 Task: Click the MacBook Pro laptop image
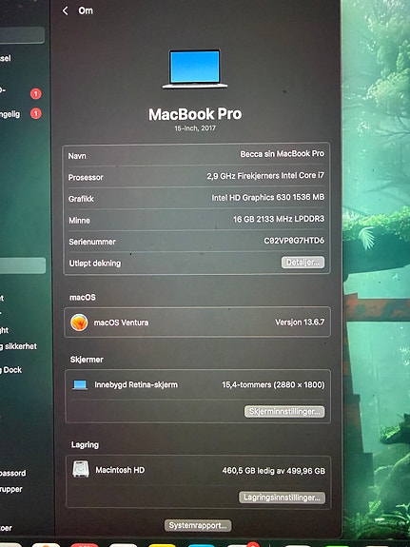[x=195, y=69]
